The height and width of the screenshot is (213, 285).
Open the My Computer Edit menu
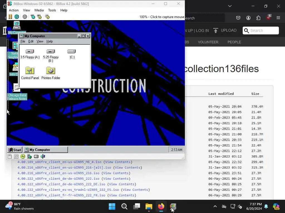click(x=31, y=41)
